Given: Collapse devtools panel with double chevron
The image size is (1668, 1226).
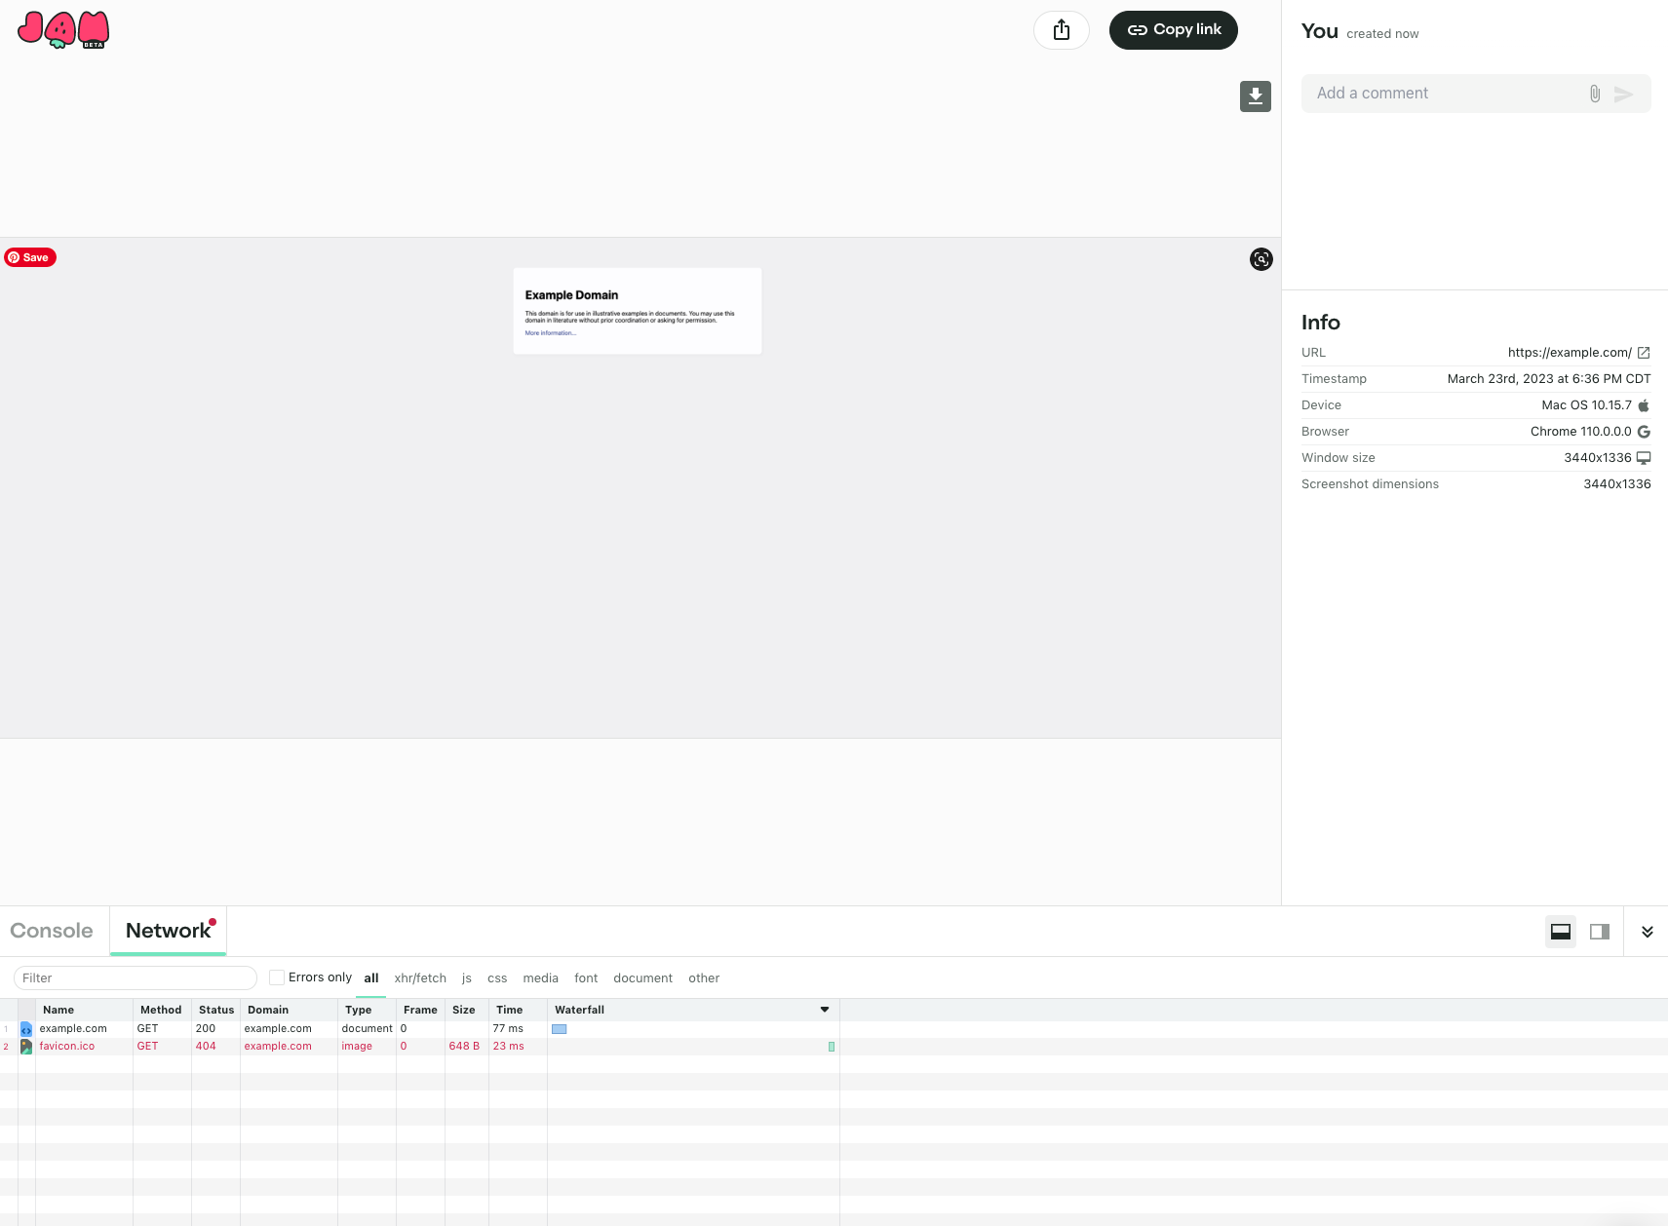Looking at the screenshot, I should (x=1647, y=932).
